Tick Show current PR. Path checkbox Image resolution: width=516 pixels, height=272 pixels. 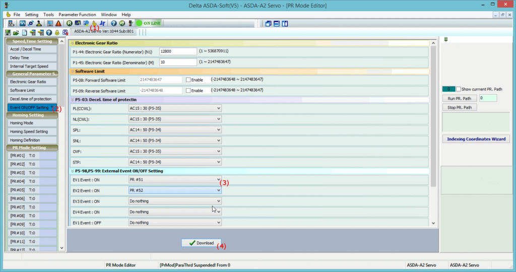point(459,89)
